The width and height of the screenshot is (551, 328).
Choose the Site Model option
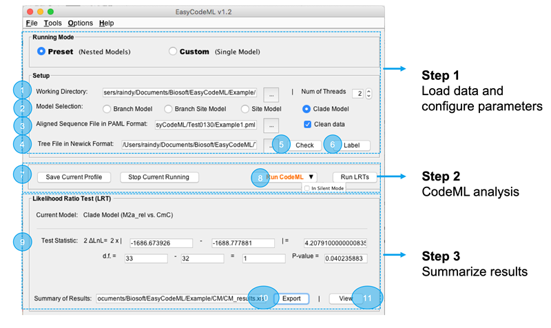[245, 109]
